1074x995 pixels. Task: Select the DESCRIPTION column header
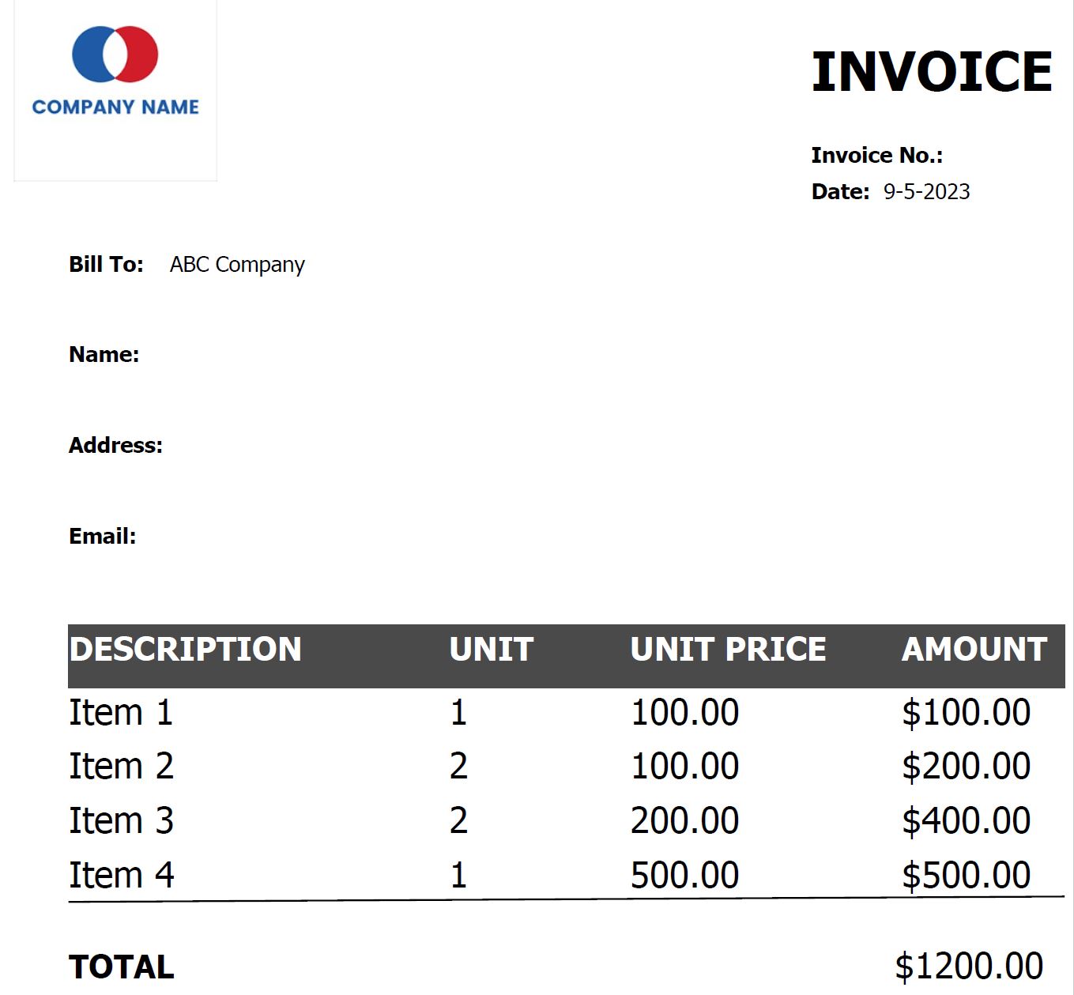coord(185,649)
